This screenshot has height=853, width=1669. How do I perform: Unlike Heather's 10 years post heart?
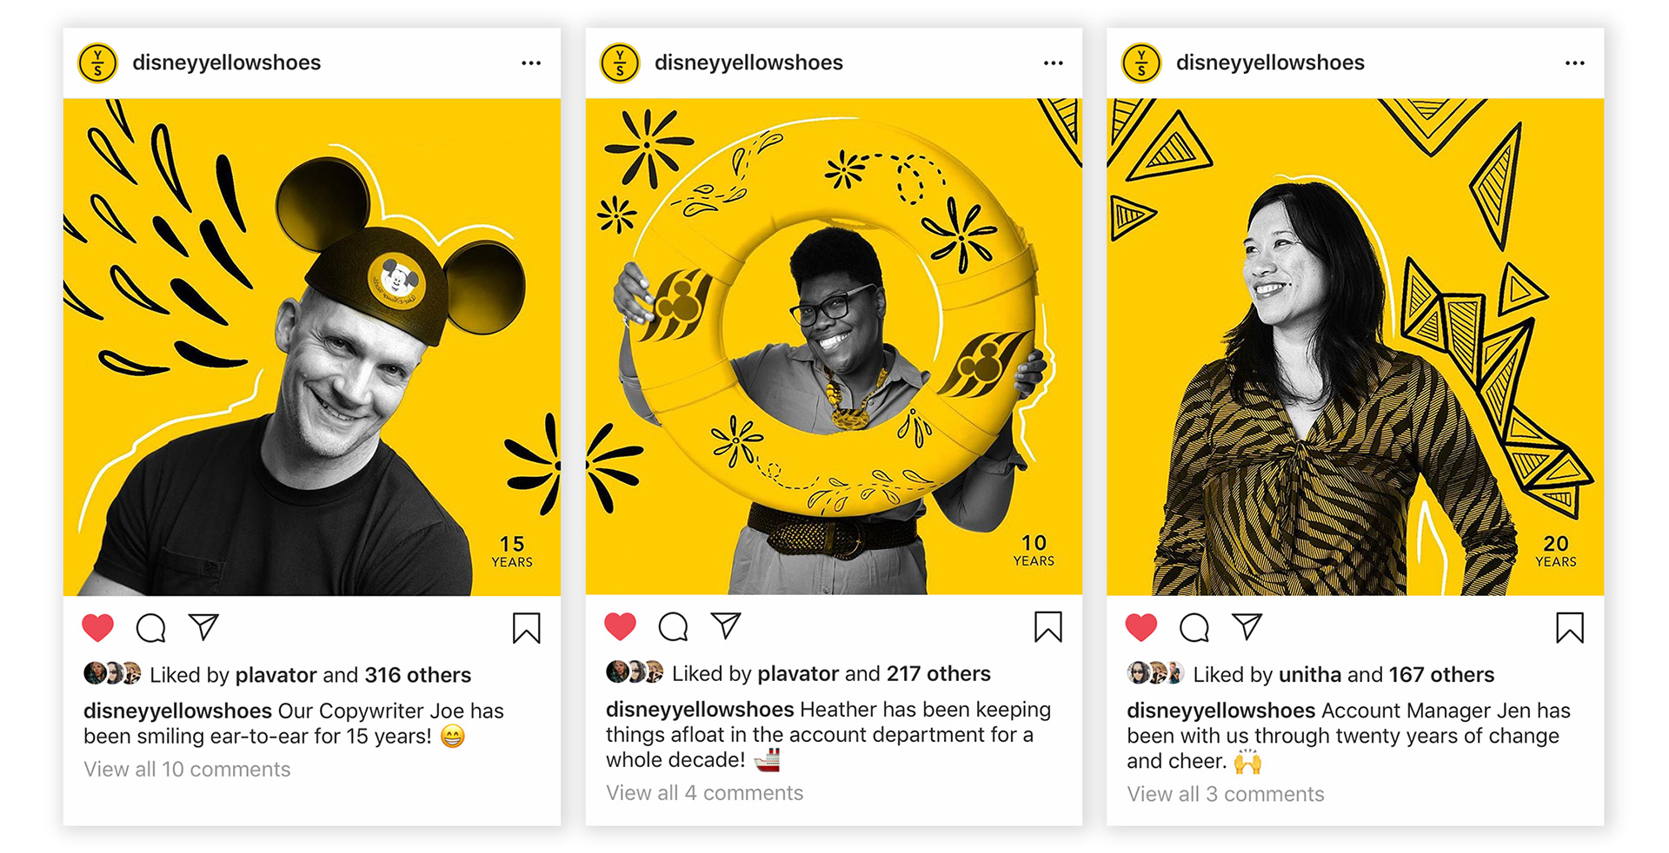[621, 626]
